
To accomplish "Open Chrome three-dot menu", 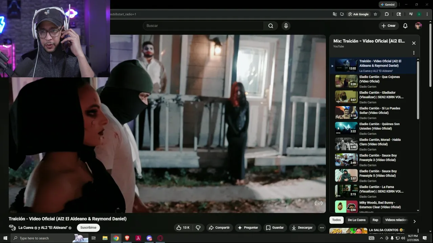I will click(427, 14).
